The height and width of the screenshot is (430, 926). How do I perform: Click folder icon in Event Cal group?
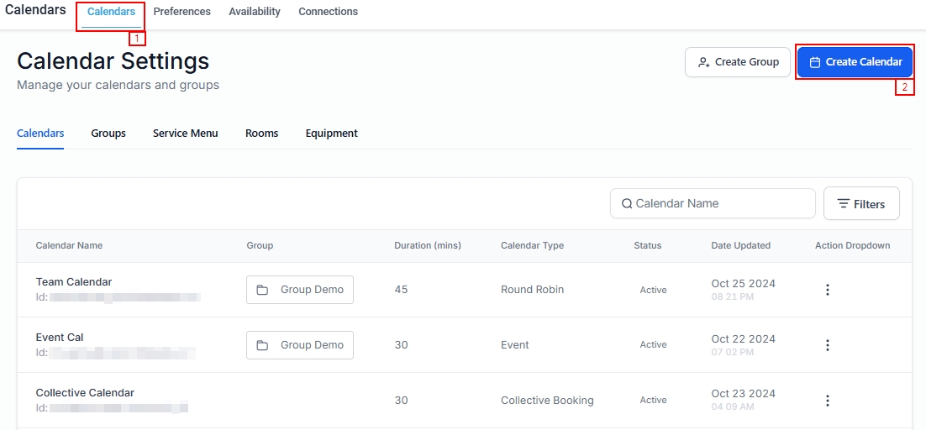click(x=262, y=345)
